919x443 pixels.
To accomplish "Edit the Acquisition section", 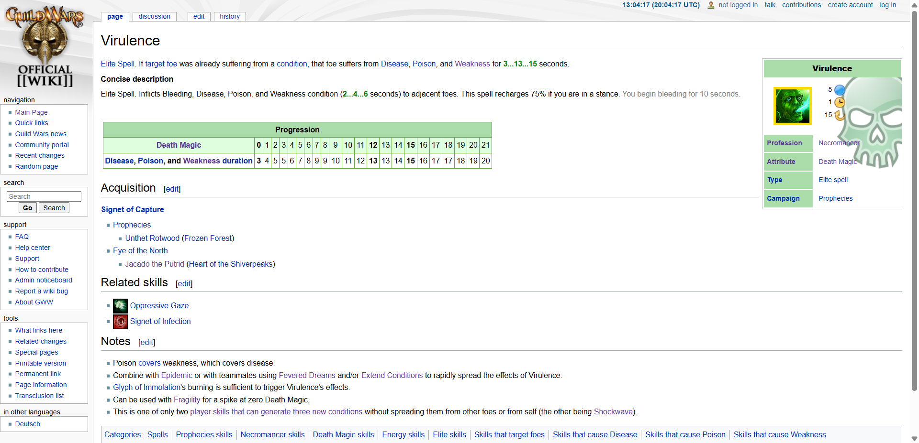I will tap(172, 189).
